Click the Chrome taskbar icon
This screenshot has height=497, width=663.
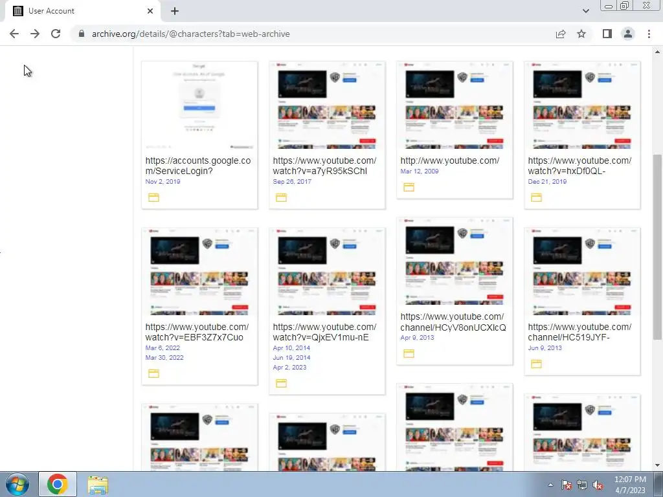pos(58,484)
